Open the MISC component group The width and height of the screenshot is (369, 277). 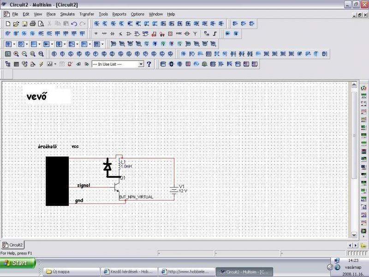[179, 34]
